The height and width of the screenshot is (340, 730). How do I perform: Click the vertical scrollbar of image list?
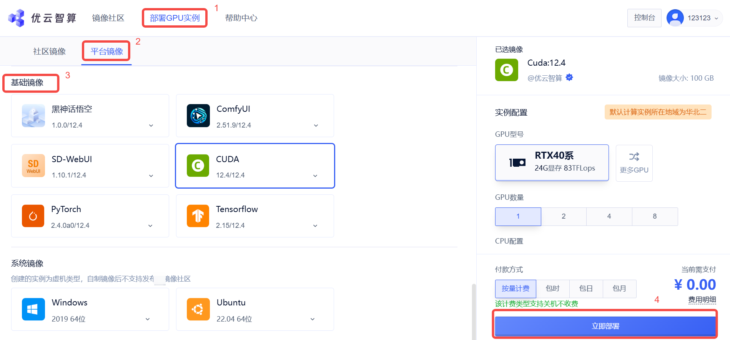click(x=474, y=312)
